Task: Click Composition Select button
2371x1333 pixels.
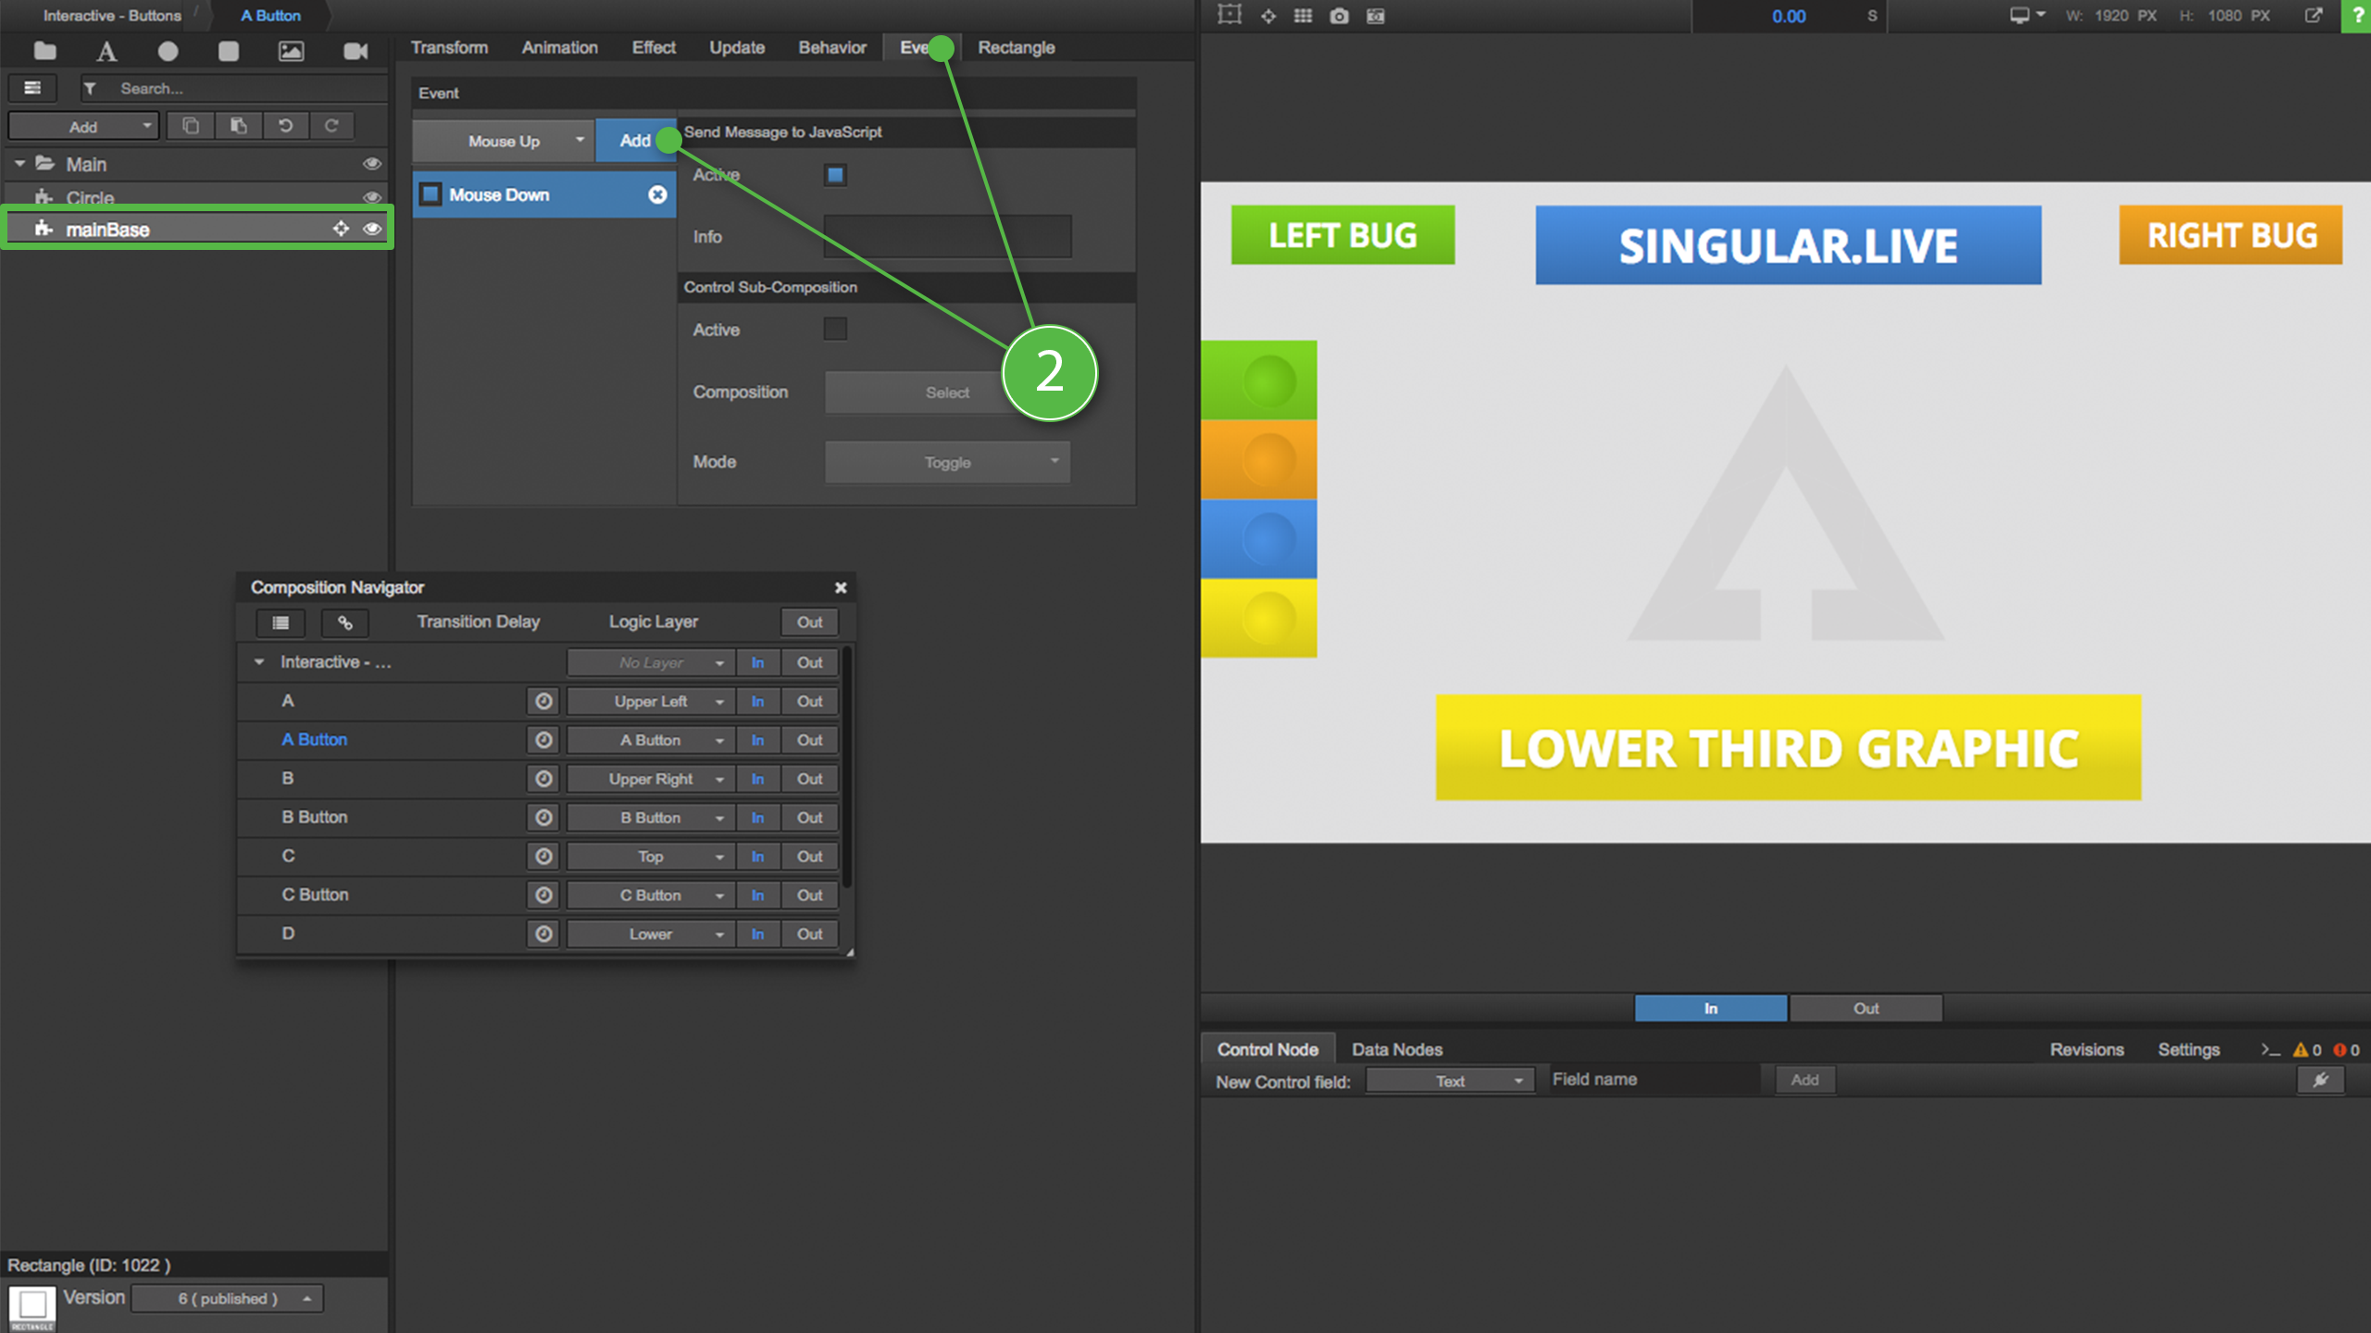Action: 947,392
